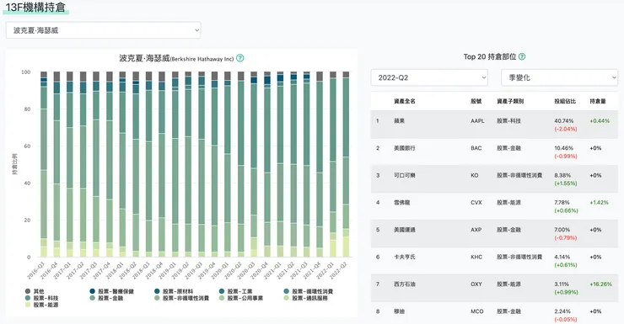Toggle the 股票-工業 legend series

point(235,291)
